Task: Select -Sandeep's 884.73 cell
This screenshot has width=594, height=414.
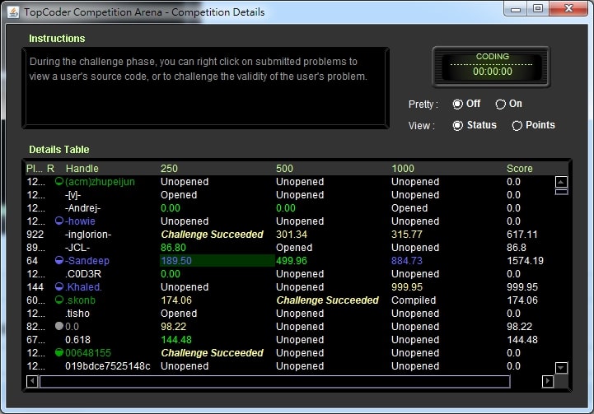Action: pyautogui.click(x=407, y=260)
